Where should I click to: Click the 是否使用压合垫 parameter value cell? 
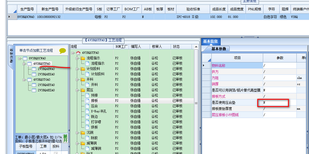(280, 103)
